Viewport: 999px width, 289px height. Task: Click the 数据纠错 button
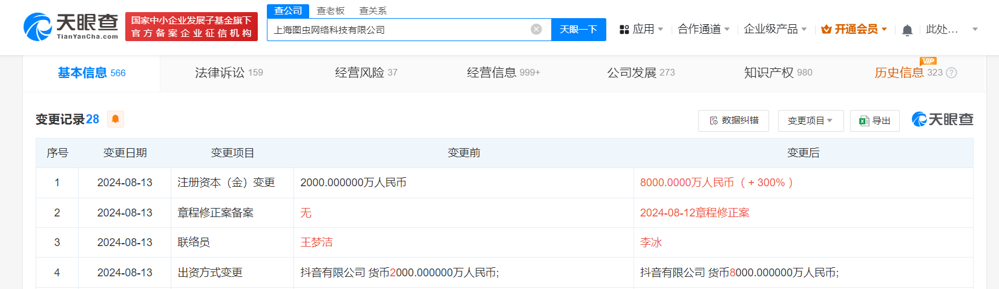(733, 121)
